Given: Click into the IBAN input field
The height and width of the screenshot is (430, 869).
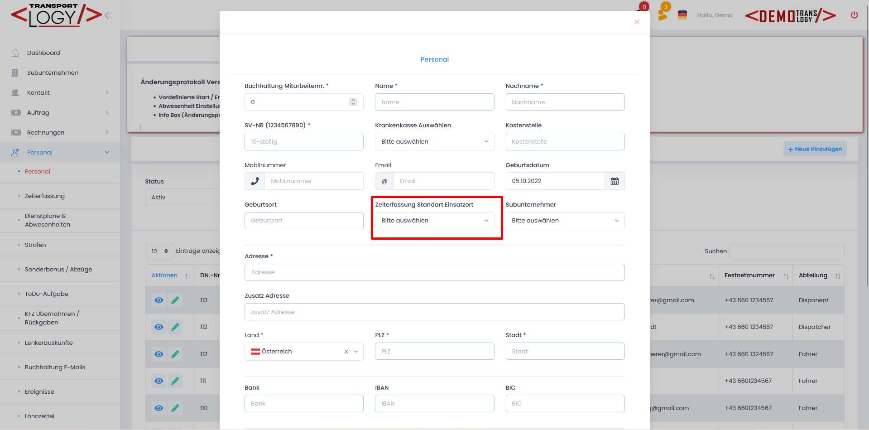Looking at the screenshot, I should pos(434,404).
